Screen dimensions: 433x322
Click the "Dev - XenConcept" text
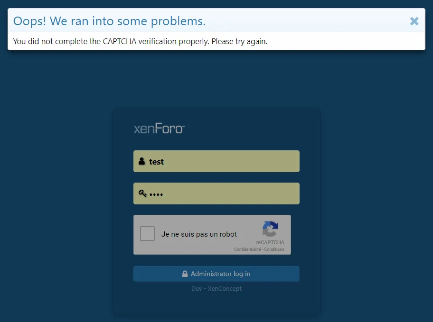point(216,288)
